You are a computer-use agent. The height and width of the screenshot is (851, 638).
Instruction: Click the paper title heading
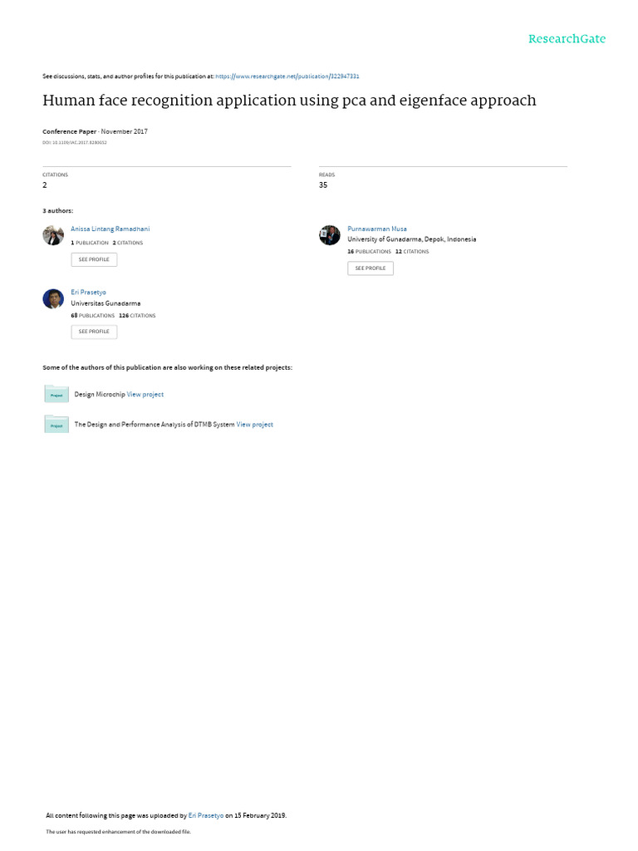click(289, 101)
